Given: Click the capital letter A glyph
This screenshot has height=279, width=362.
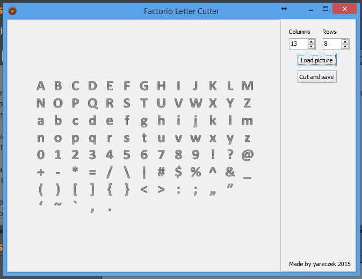Looking at the screenshot, I should 41,86.
